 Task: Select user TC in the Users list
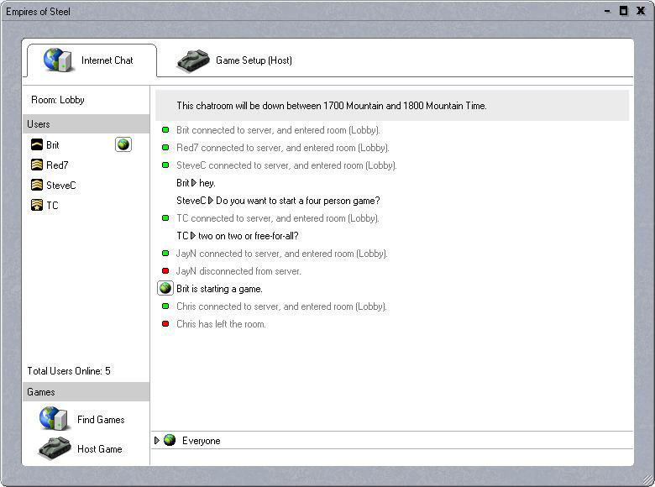click(x=52, y=205)
